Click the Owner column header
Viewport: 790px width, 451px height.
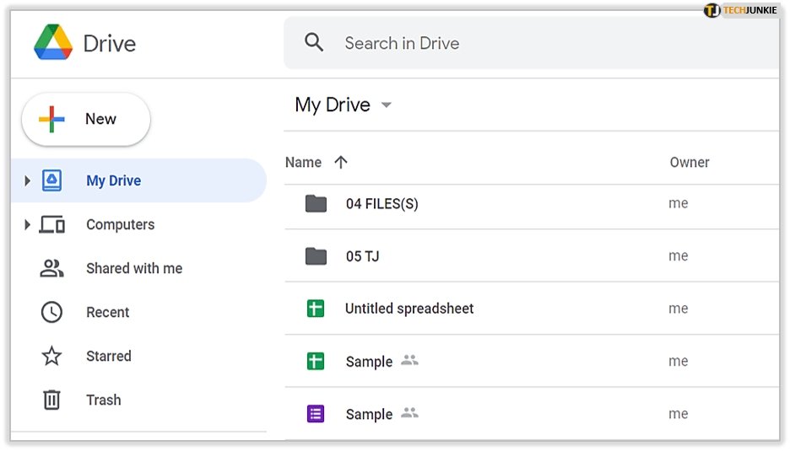(690, 163)
